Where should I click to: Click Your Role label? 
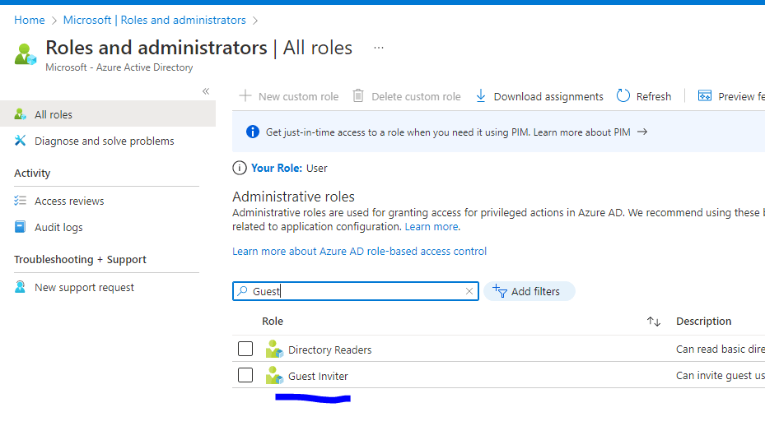277,168
